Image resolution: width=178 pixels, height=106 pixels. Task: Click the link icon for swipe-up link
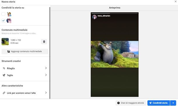(x=4, y=93)
